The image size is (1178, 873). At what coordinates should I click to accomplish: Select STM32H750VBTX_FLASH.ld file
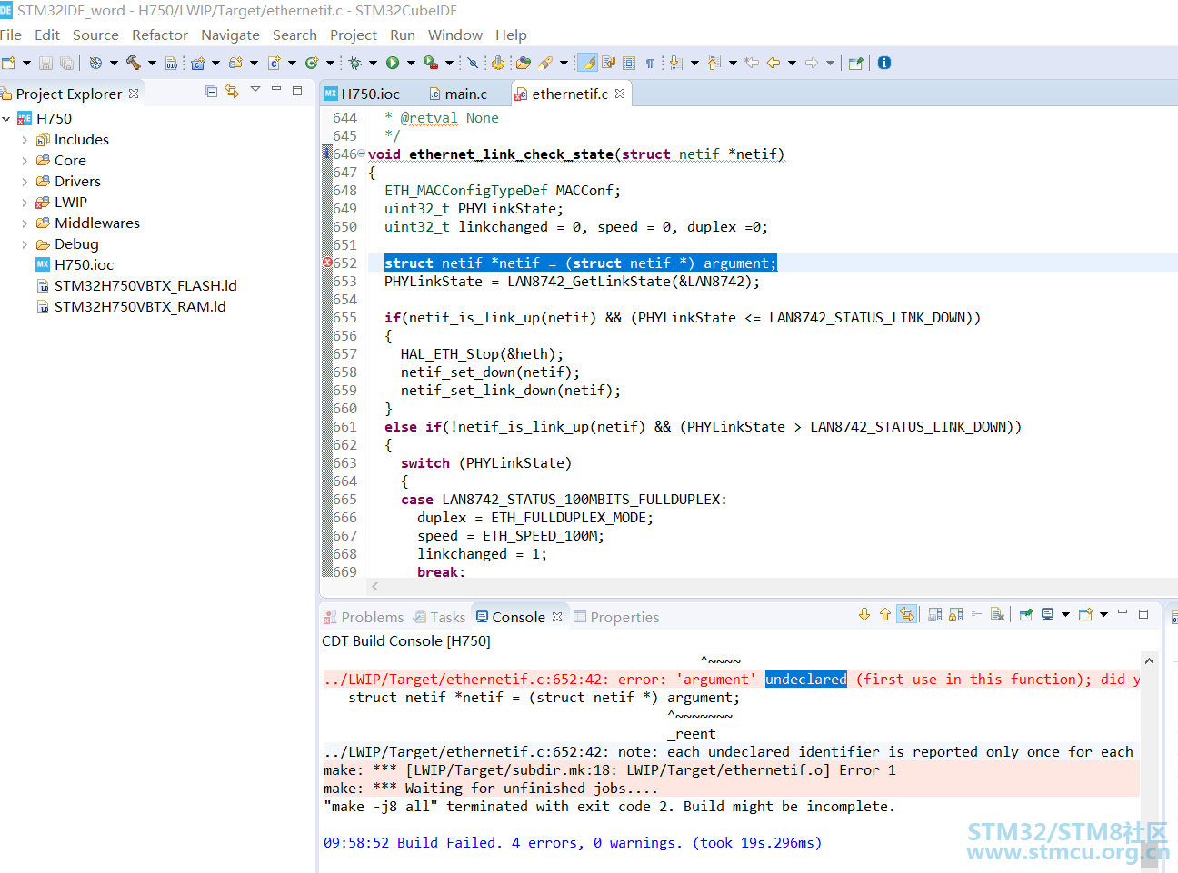coord(136,286)
